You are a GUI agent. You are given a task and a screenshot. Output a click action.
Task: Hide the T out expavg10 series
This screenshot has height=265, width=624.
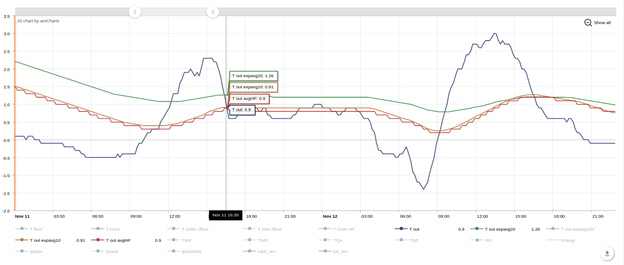point(22,240)
